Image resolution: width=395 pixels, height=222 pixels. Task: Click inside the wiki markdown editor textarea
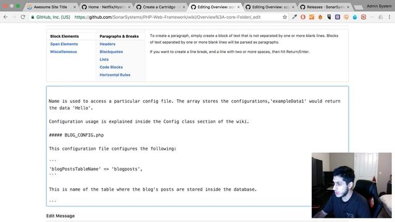tap(197, 146)
